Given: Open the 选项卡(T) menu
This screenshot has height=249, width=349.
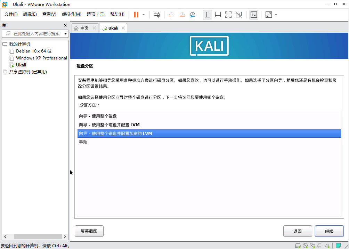Looking at the screenshot, I should coord(96,14).
